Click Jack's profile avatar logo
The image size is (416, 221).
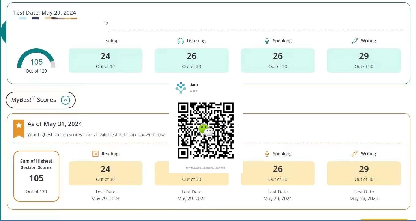click(181, 88)
